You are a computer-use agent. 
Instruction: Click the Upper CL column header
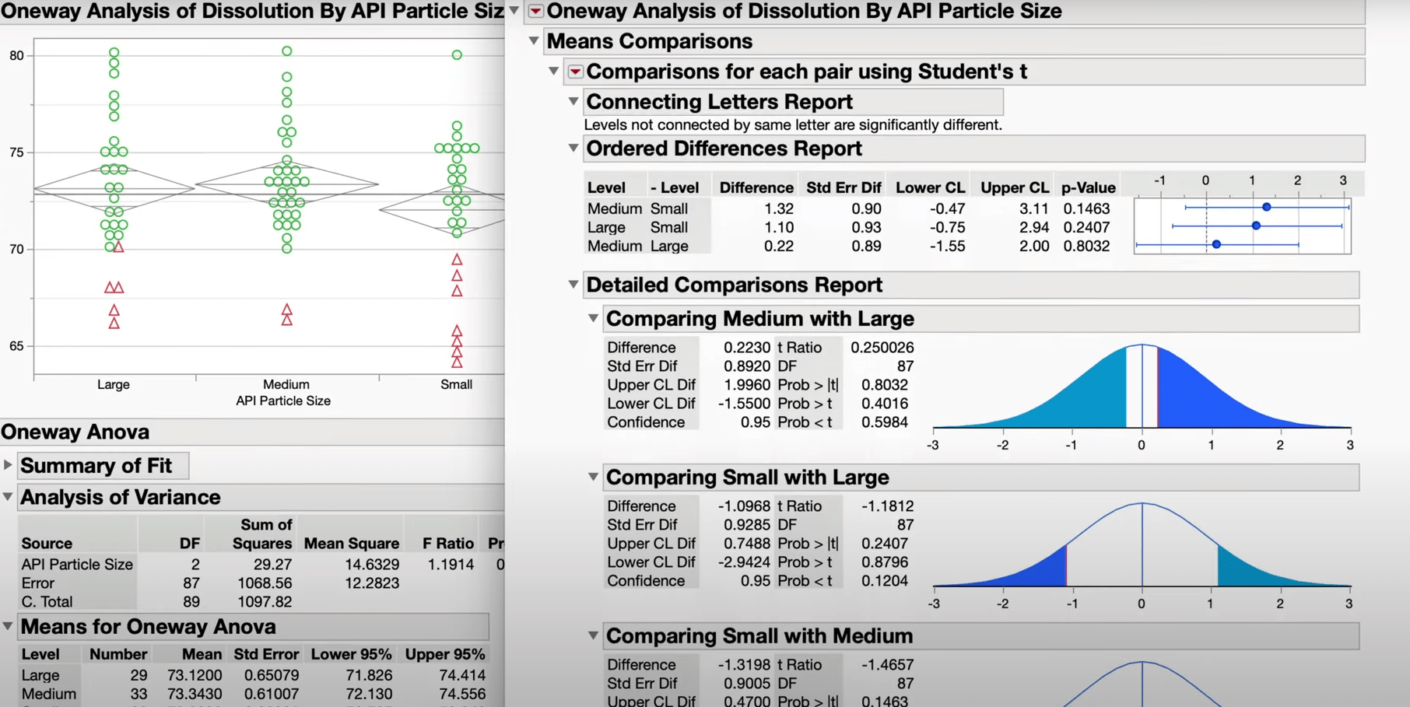pyautogui.click(x=1015, y=187)
